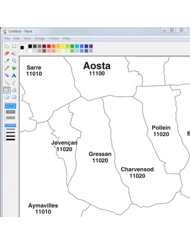Pick the Eraser tool

(7, 54)
